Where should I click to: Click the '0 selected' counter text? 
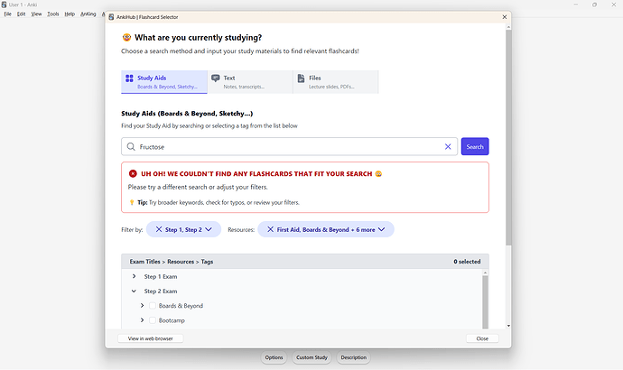click(x=467, y=262)
